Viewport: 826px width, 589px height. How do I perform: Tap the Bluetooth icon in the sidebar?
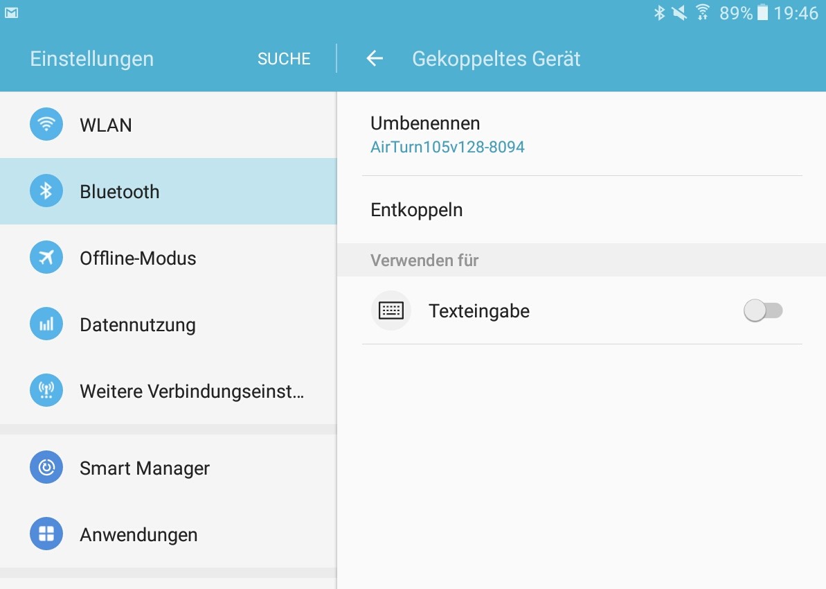pyautogui.click(x=46, y=191)
